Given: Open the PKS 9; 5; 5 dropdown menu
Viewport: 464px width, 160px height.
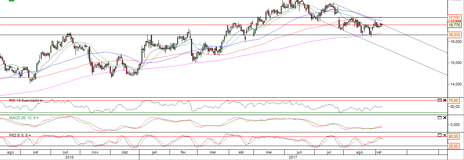Looking at the screenshot, I should (30, 135).
